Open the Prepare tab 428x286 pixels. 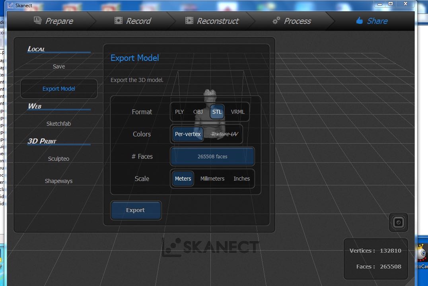tap(53, 21)
